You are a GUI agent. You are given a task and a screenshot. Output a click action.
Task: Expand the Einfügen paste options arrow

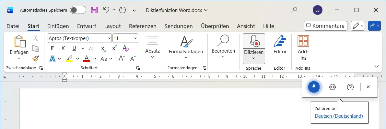point(19,58)
